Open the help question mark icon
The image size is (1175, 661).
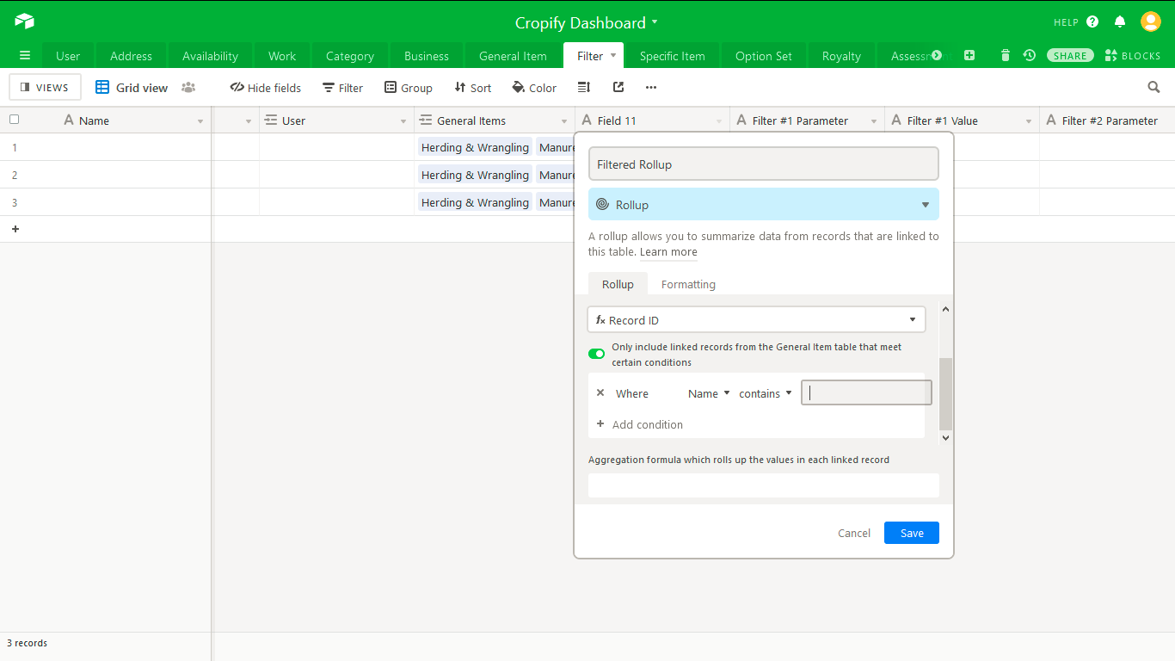click(x=1092, y=22)
